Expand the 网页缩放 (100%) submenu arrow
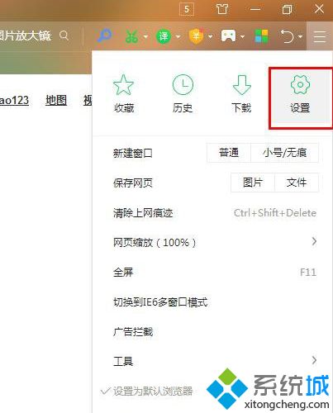The image size is (333, 413). 314,241
